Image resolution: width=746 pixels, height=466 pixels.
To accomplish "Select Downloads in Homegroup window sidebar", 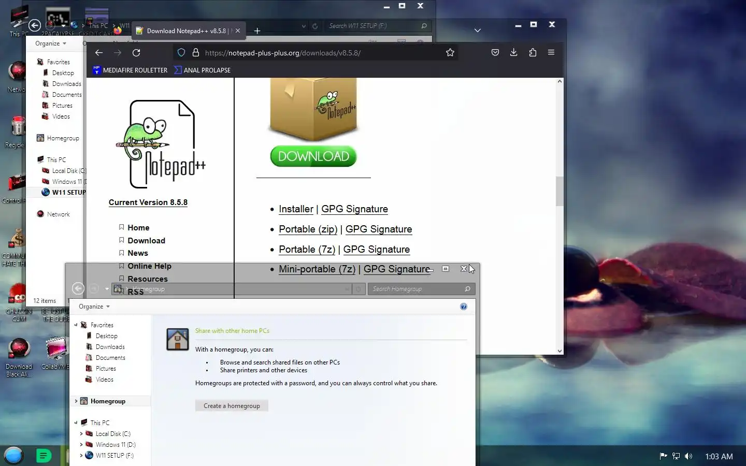I will coord(110,347).
